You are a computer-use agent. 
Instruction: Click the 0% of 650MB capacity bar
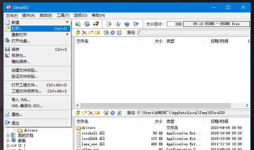pos(216,24)
